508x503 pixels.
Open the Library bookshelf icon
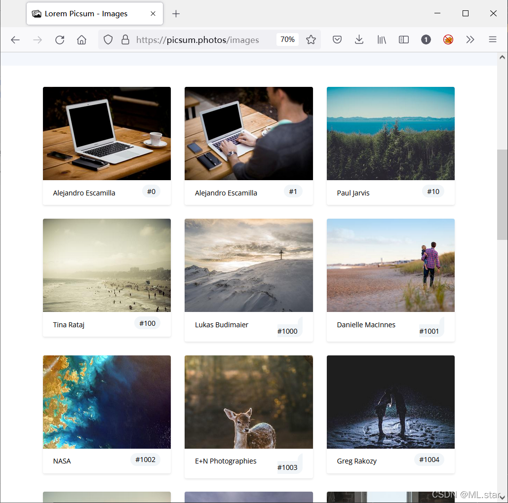pyautogui.click(x=382, y=40)
